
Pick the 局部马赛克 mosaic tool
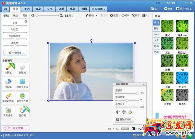tap(22, 84)
